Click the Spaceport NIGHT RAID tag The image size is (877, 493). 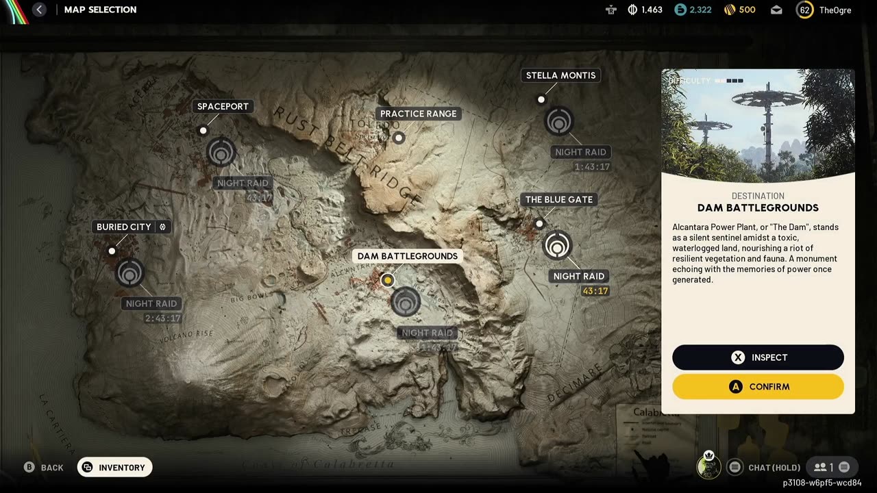tap(243, 183)
